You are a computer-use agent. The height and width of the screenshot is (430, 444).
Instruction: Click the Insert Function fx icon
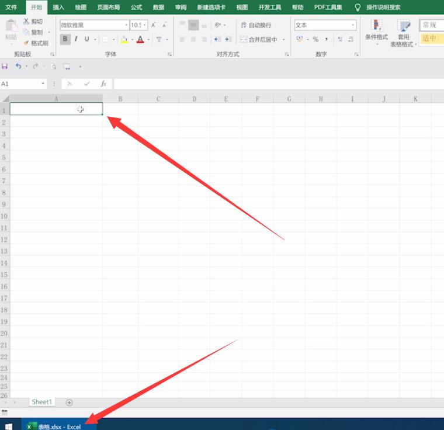(x=103, y=84)
